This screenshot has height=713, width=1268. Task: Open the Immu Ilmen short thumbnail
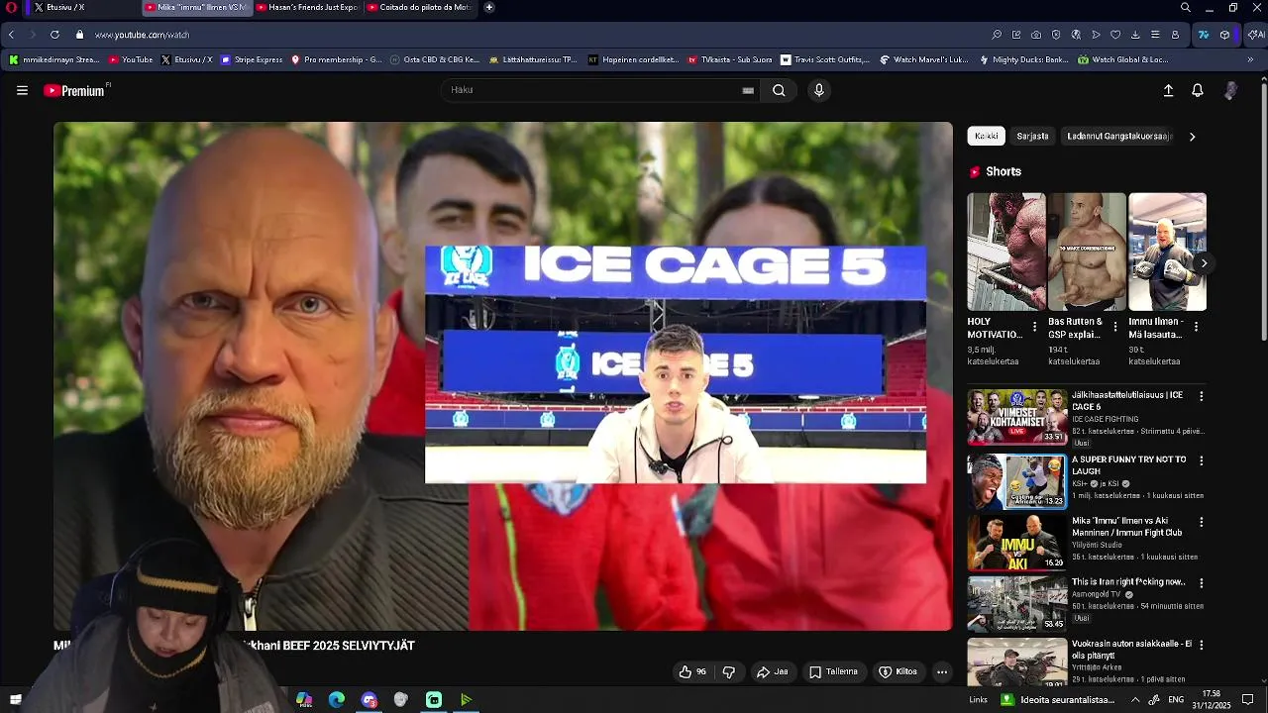1167,252
